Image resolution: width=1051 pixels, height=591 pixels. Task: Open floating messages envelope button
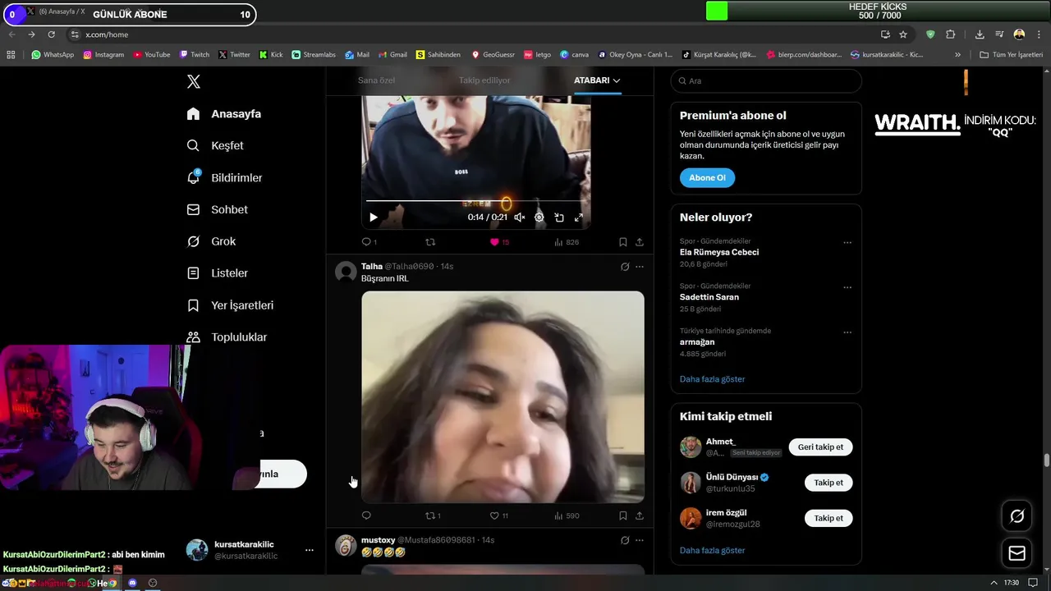(x=1017, y=553)
